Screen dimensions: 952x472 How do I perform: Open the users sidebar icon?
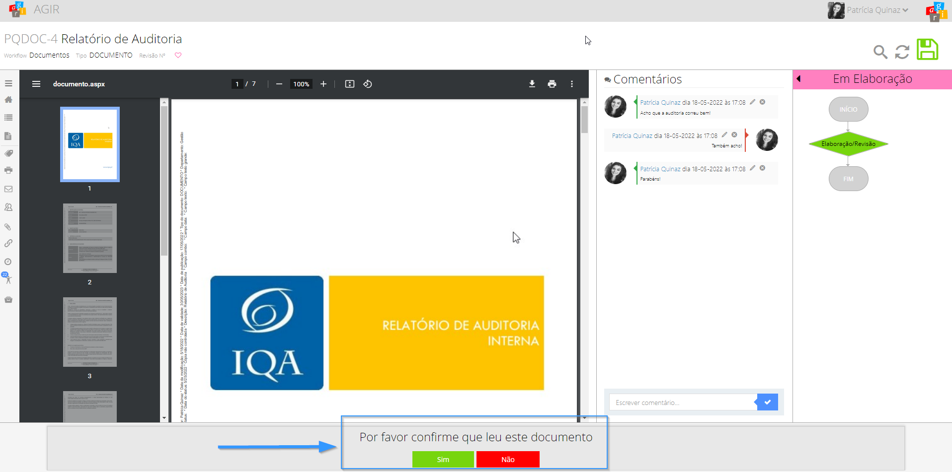[x=8, y=207]
